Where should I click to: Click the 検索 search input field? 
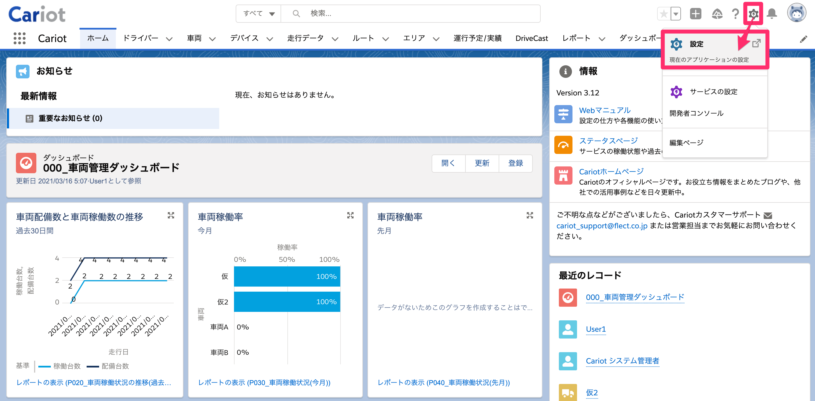pos(411,14)
